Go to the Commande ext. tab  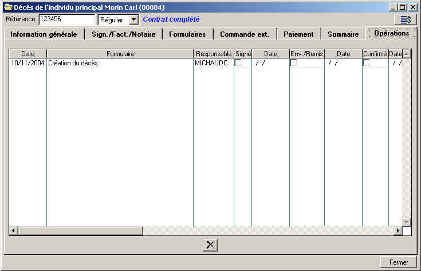tap(245, 34)
